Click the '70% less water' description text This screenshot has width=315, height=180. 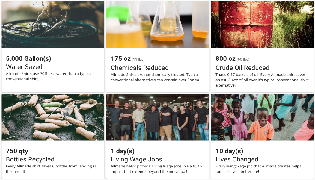coord(49,76)
